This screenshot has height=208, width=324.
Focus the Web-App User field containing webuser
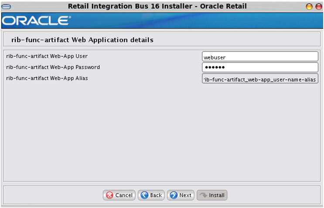point(260,56)
